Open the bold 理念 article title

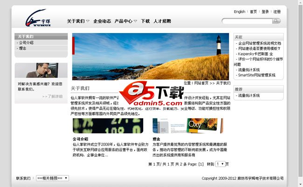coord(156,139)
